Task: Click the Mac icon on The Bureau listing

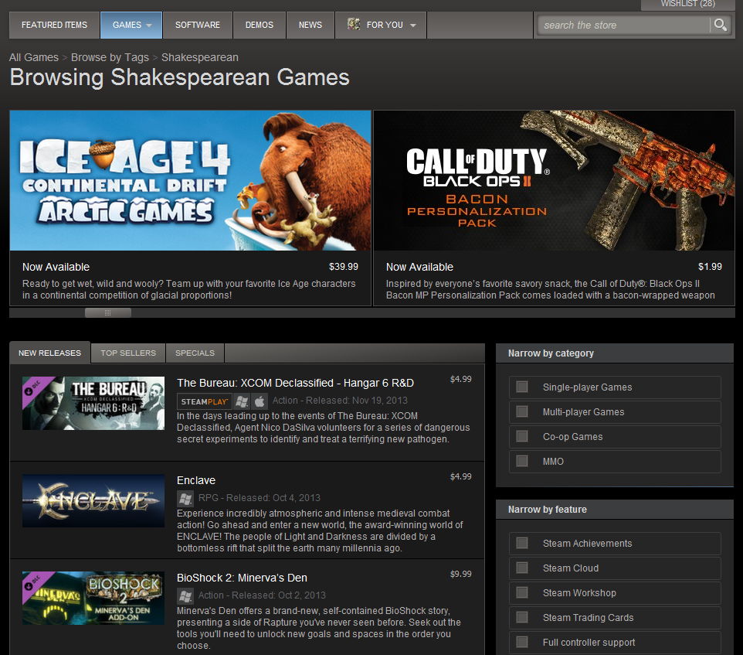Action: tap(260, 401)
